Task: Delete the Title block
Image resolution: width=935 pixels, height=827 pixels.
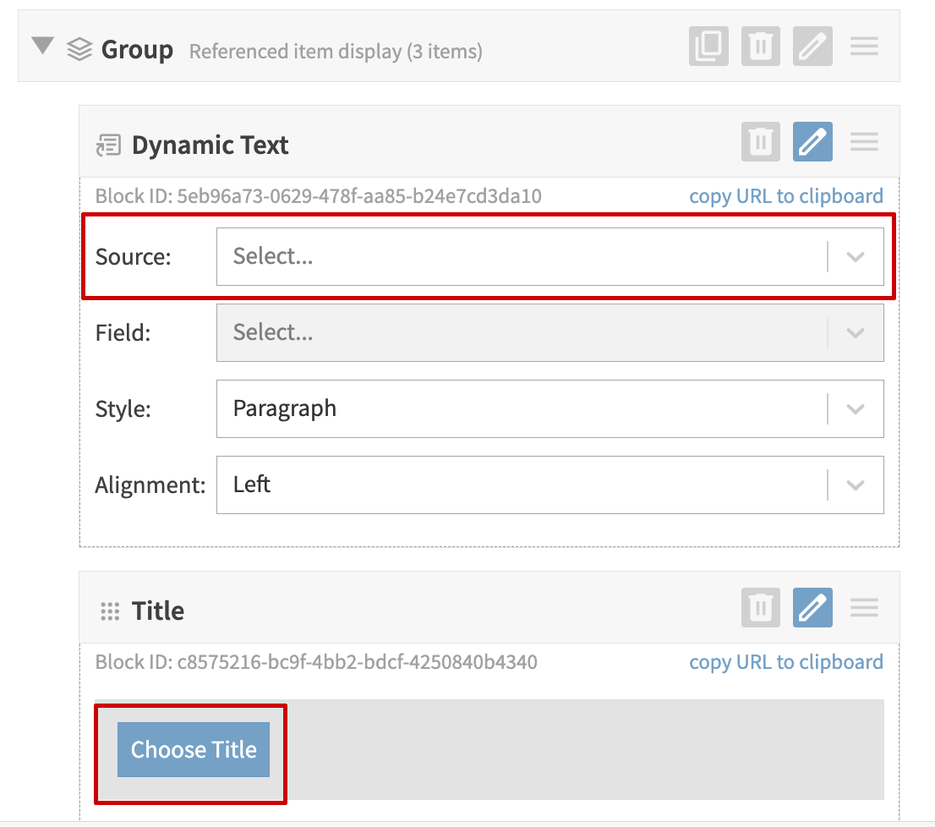Action: 760,607
